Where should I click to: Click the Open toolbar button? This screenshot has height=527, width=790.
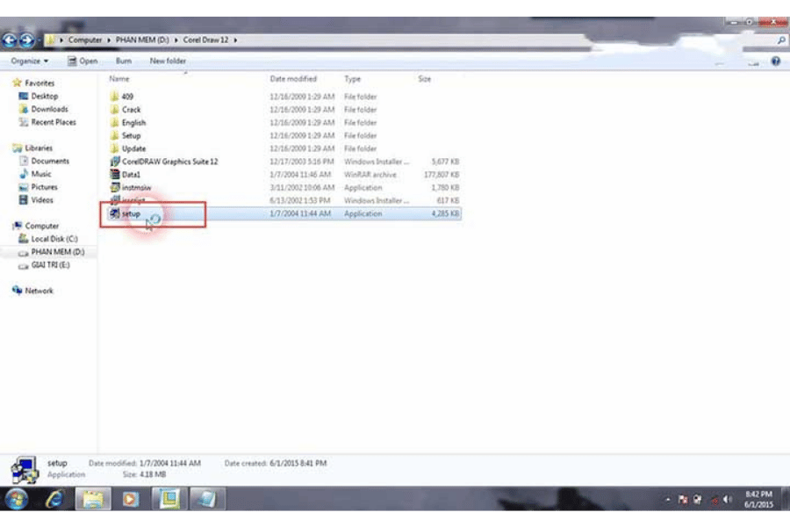tap(83, 61)
